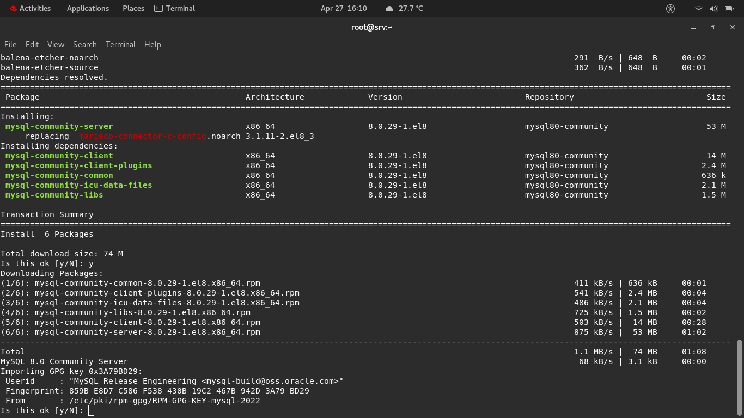The height and width of the screenshot is (418, 744).
Task: Click the battery status icon
Action: (x=729, y=9)
